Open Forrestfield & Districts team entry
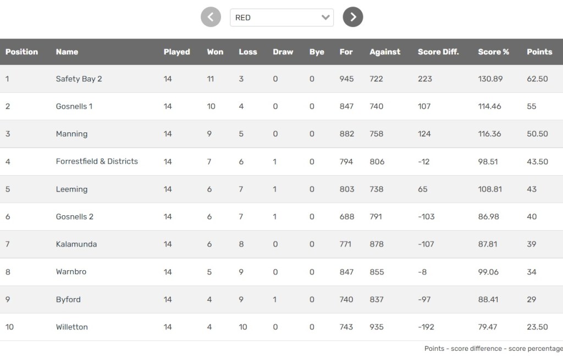 coord(97,161)
